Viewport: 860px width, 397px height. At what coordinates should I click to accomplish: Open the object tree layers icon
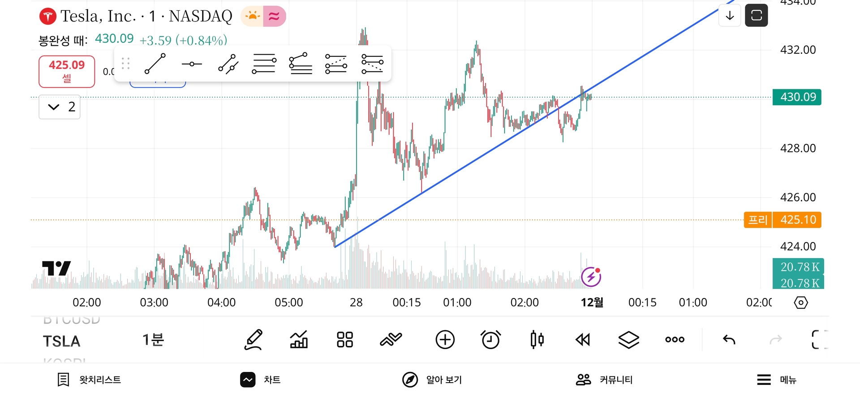pos(628,340)
